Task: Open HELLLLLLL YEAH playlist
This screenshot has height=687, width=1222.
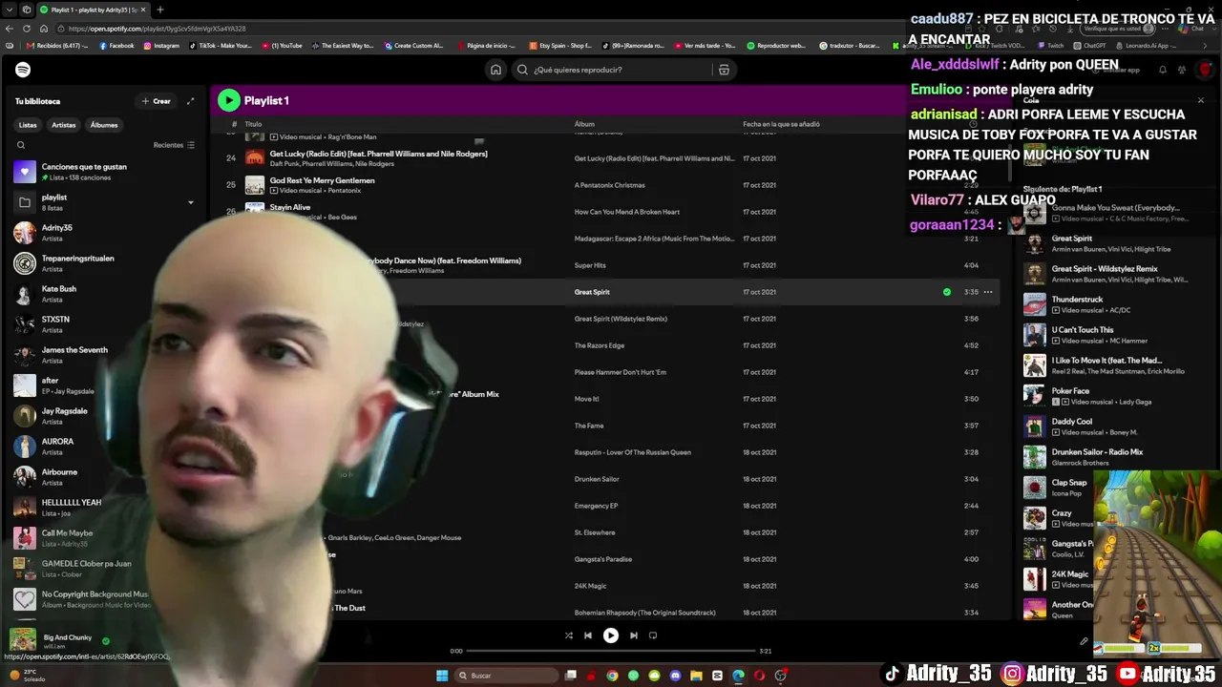Action: coord(105,508)
